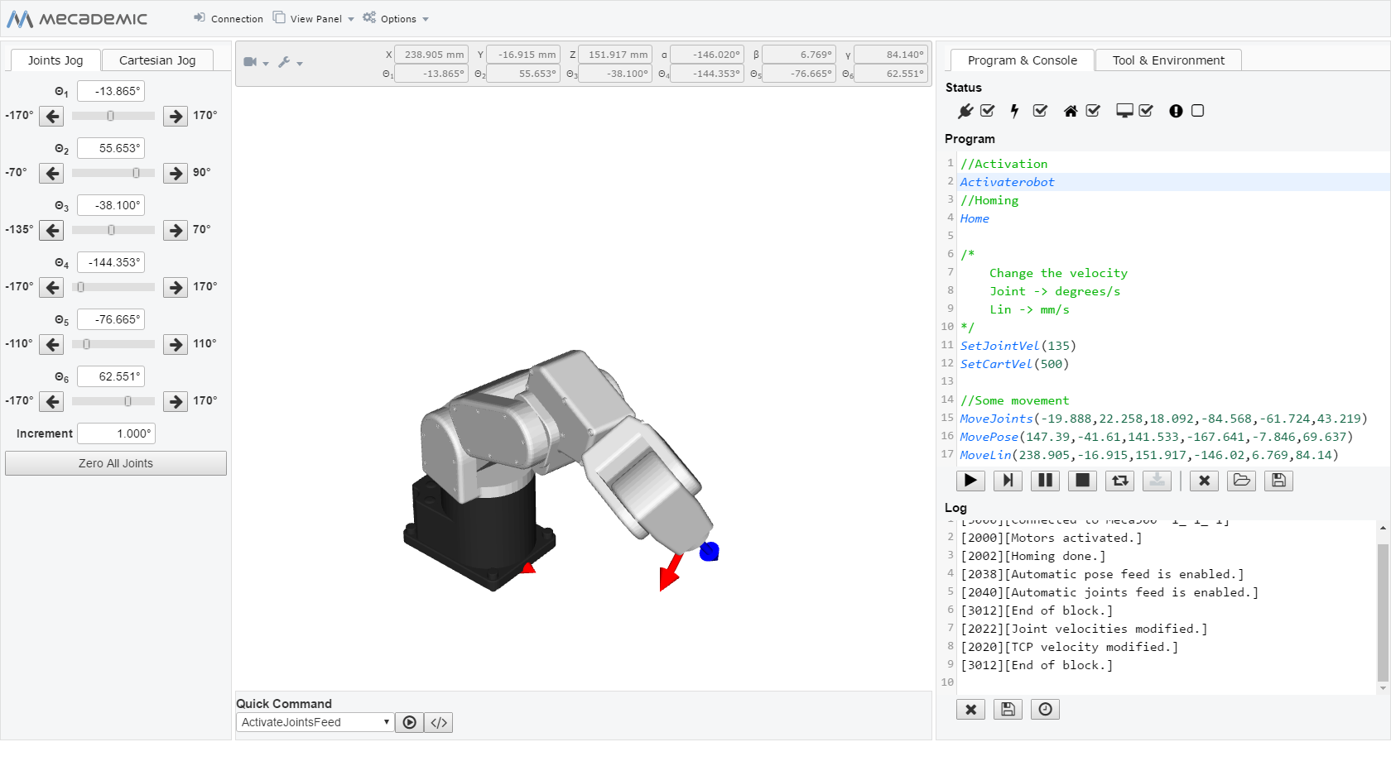Open a program file via folder icon
The width and height of the screenshot is (1391, 761).
click(x=1241, y=481)
